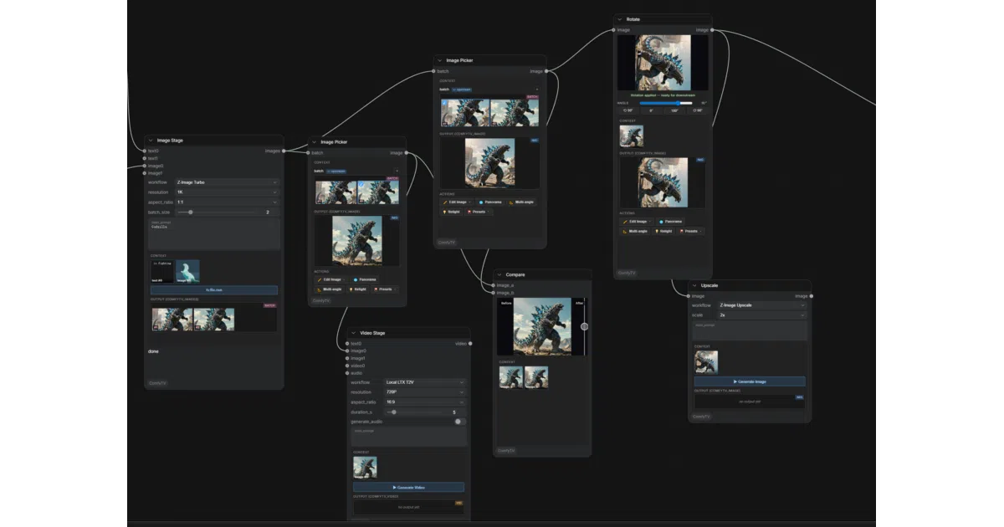Click the Video Stage video output socket
Viewport: 1004px width, 527px height.
pos(470,344)
